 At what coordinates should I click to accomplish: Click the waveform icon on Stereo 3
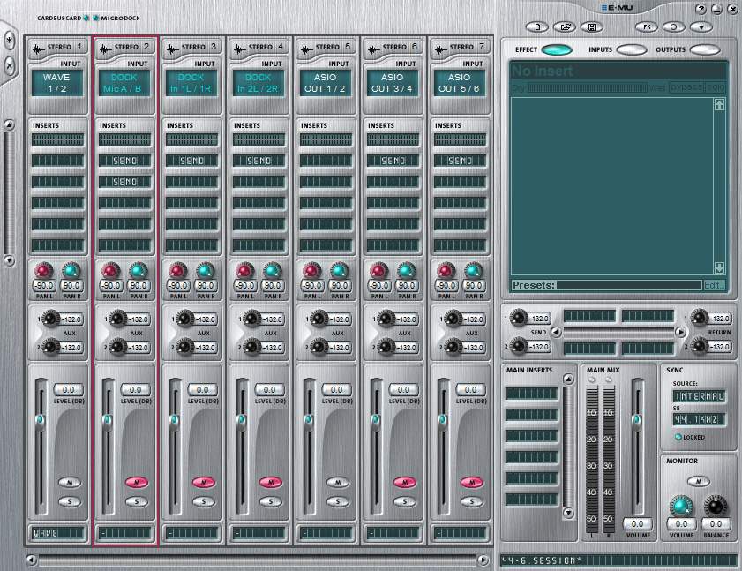pos(170,48)
